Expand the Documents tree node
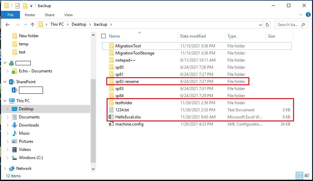This screenshot has width=313, height=181. 7,117
